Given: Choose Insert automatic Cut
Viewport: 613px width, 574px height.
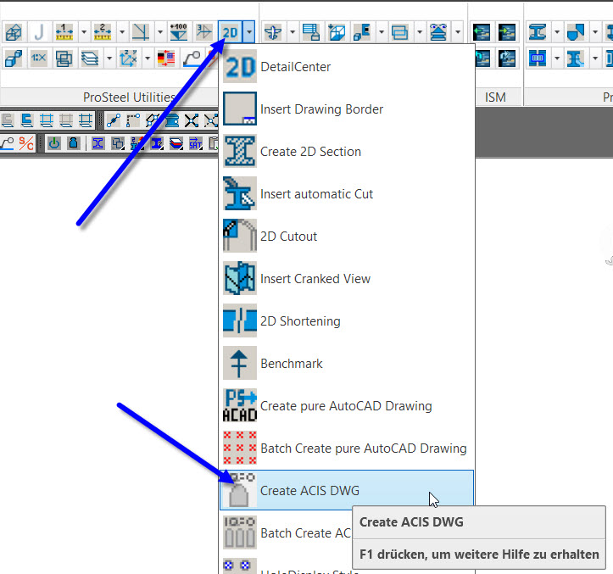Looking at the screenshot, I should pyautogui.click(x=347, y=193).
